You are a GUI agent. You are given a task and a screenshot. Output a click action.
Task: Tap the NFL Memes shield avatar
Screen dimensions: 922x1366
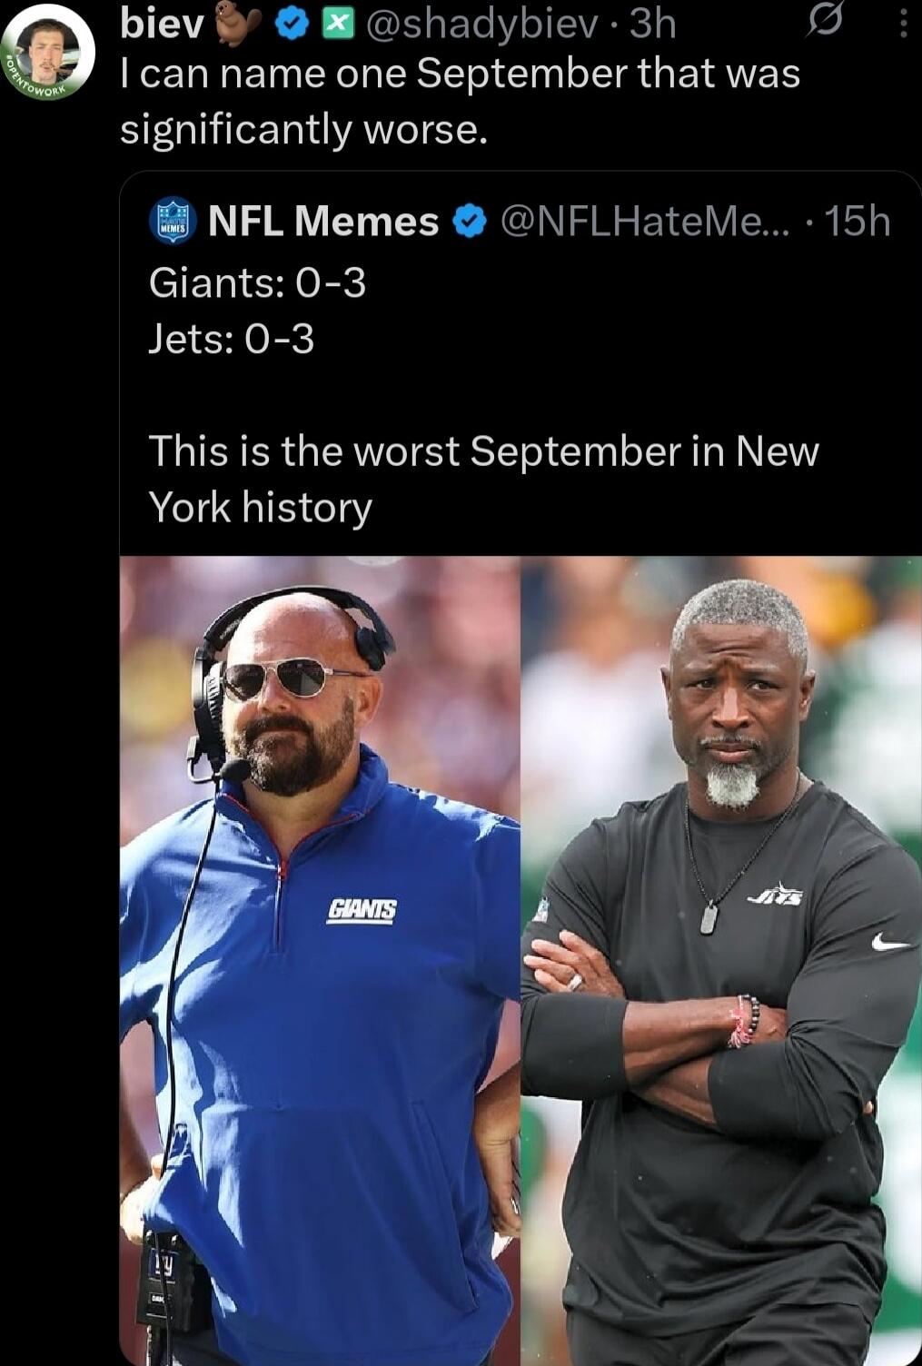click(173, 221)
